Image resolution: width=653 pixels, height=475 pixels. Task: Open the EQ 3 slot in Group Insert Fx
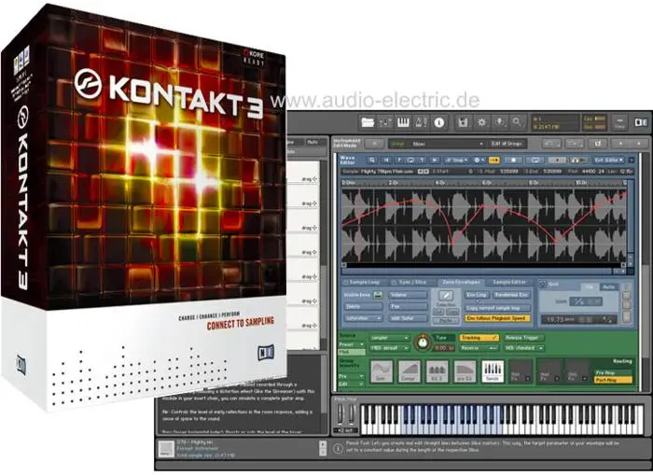tap(438, 371)
